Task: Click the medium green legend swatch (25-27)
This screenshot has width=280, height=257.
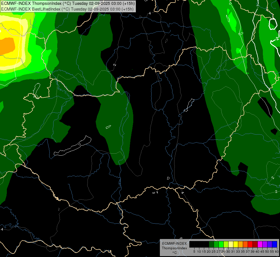Action: pos(216,244)
